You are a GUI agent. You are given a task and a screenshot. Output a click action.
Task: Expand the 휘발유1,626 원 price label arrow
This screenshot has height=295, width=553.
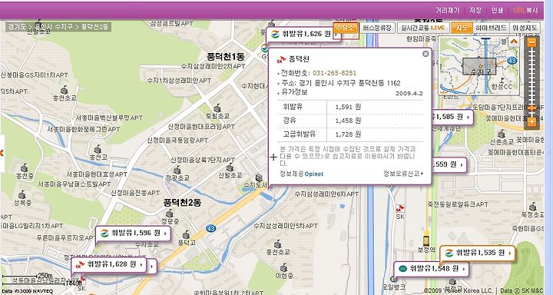tap(336, 35)
